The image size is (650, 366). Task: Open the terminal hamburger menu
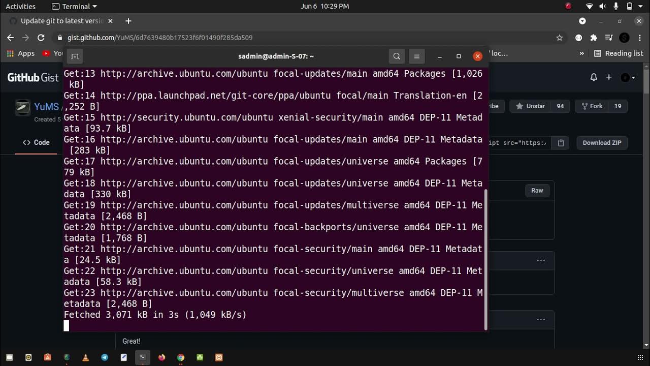coord(416,56)
